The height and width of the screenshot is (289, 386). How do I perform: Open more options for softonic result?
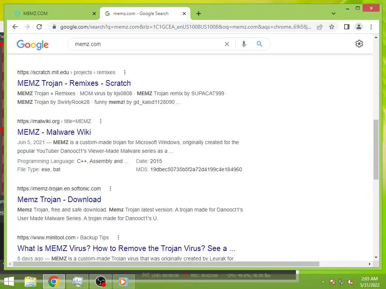tap(110, 189)
